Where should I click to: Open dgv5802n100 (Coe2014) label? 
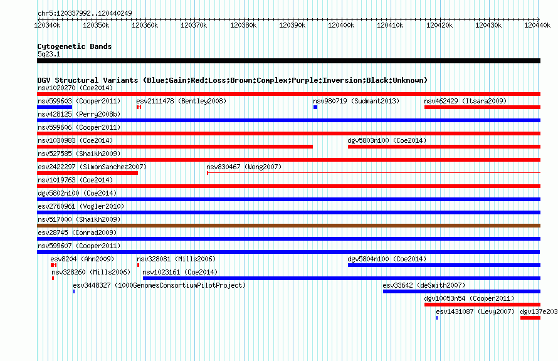[x=77, y=193]
